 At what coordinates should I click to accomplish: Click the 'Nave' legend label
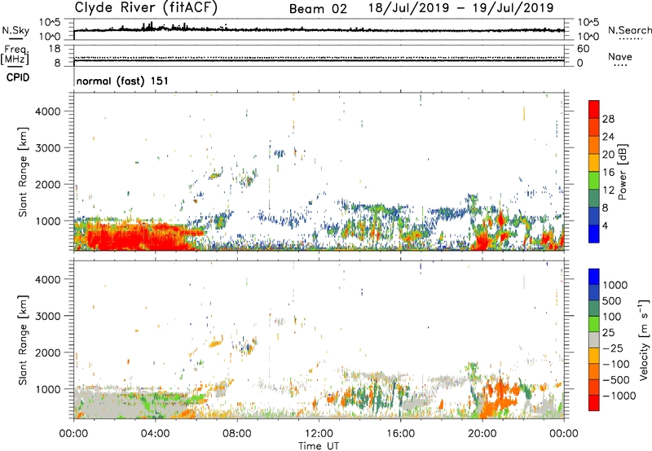point(620,56)
